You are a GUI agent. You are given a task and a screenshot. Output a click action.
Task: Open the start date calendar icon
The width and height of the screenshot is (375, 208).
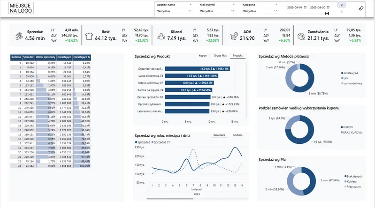[305, 7]
